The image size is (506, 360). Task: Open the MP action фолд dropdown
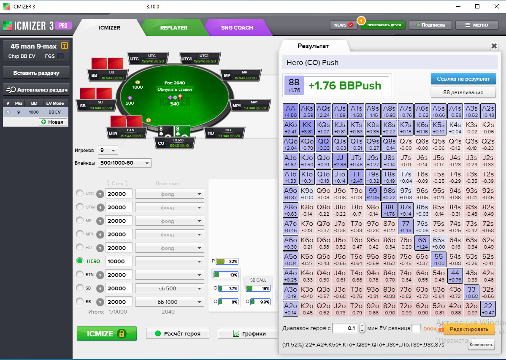169,221
